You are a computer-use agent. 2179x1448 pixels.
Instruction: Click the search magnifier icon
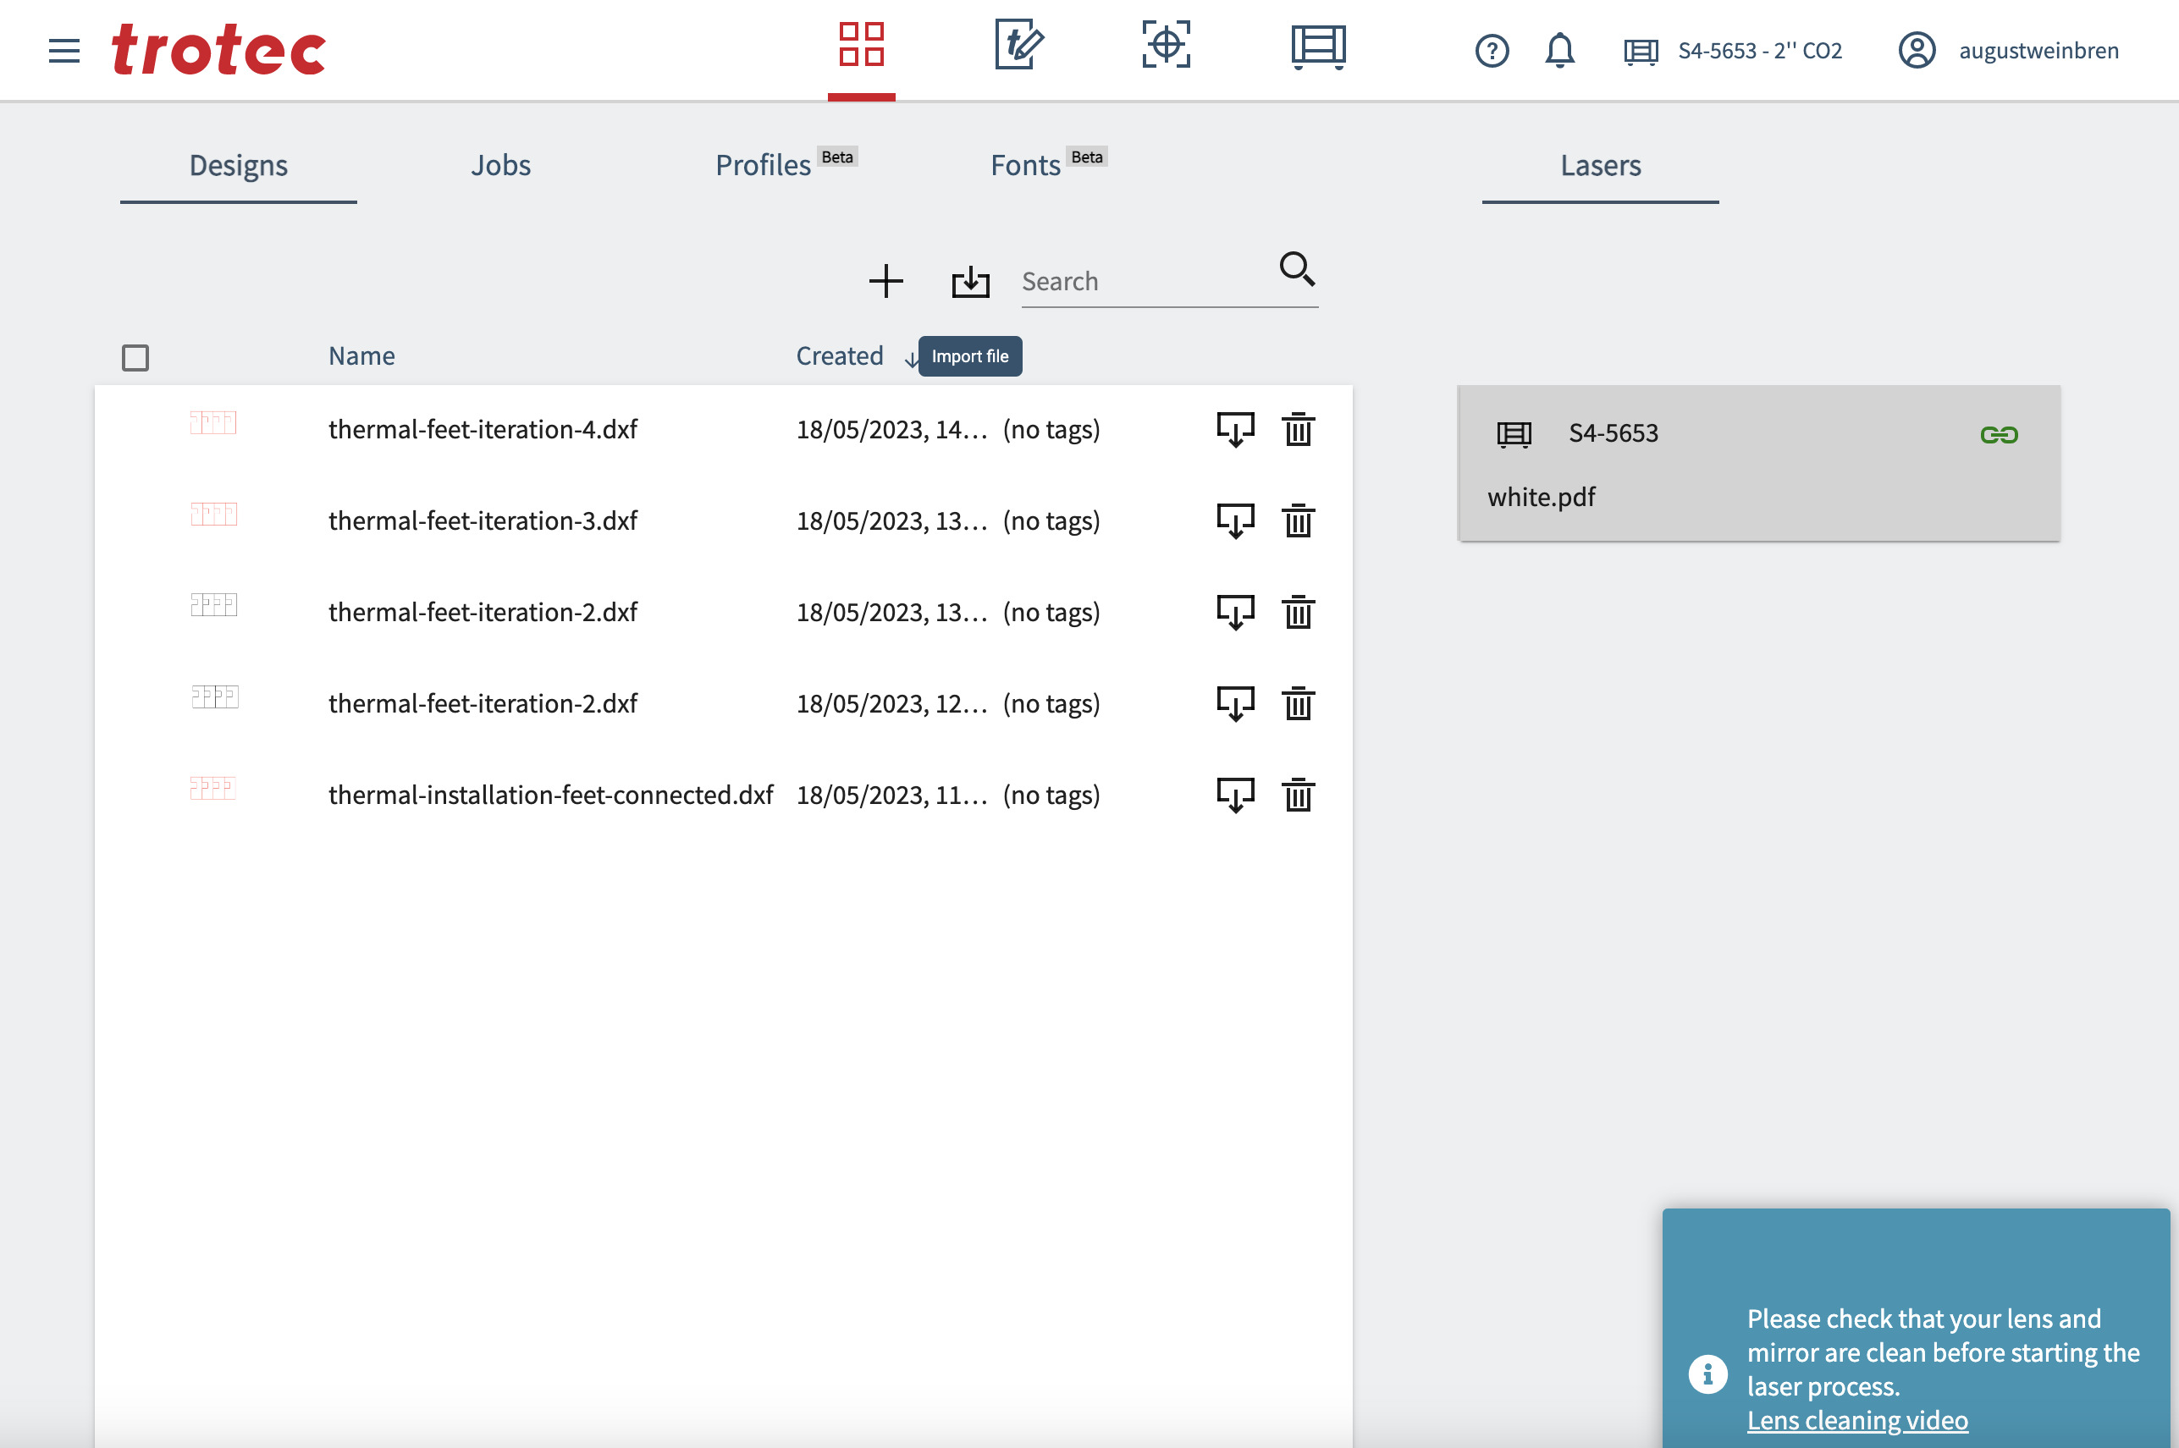(x=1296, y=269)
